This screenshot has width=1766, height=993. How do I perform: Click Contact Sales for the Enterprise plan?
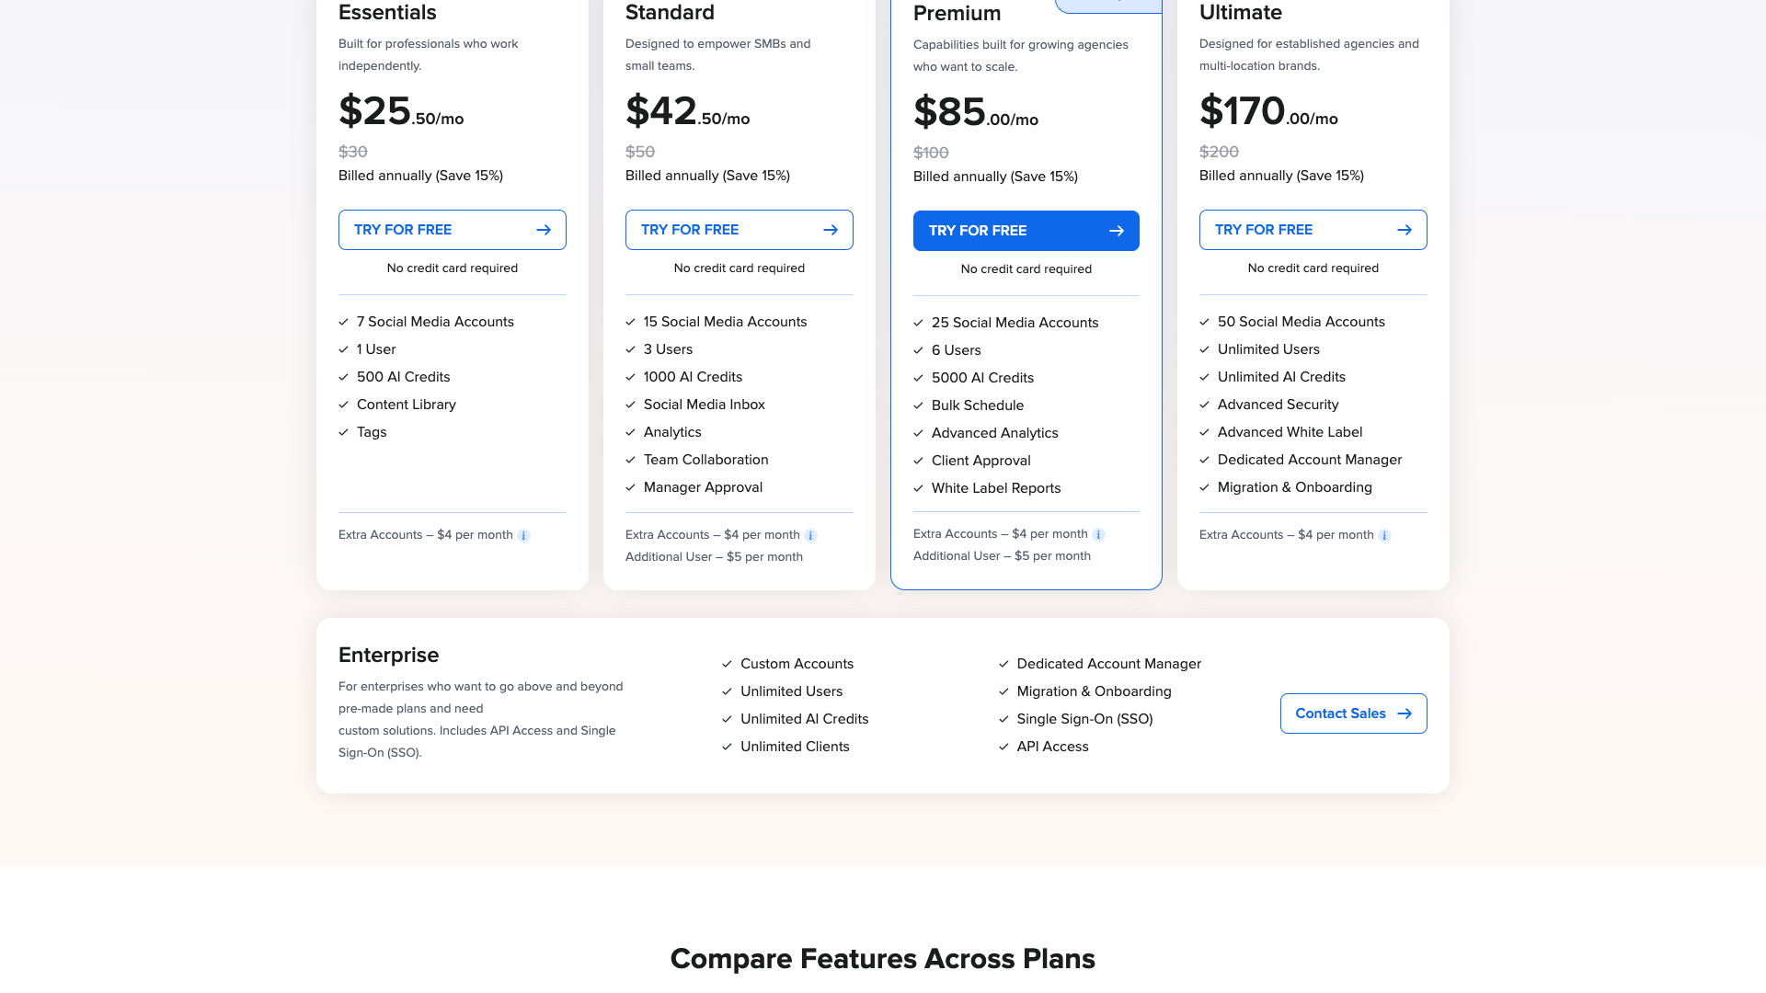pyautogui.click(x=1353, y=713)
